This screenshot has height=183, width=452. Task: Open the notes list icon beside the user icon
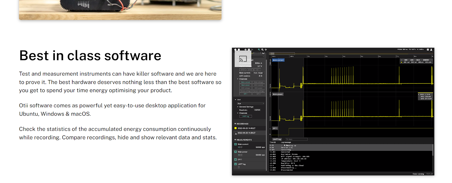tap(428, 50)
